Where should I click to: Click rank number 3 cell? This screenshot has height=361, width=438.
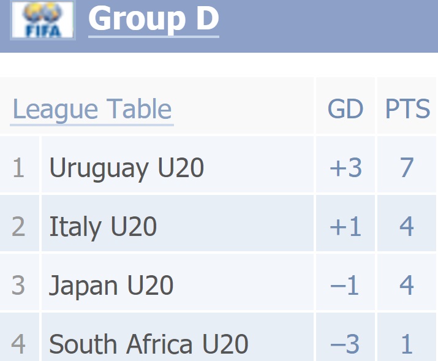[x=18, y=285]
